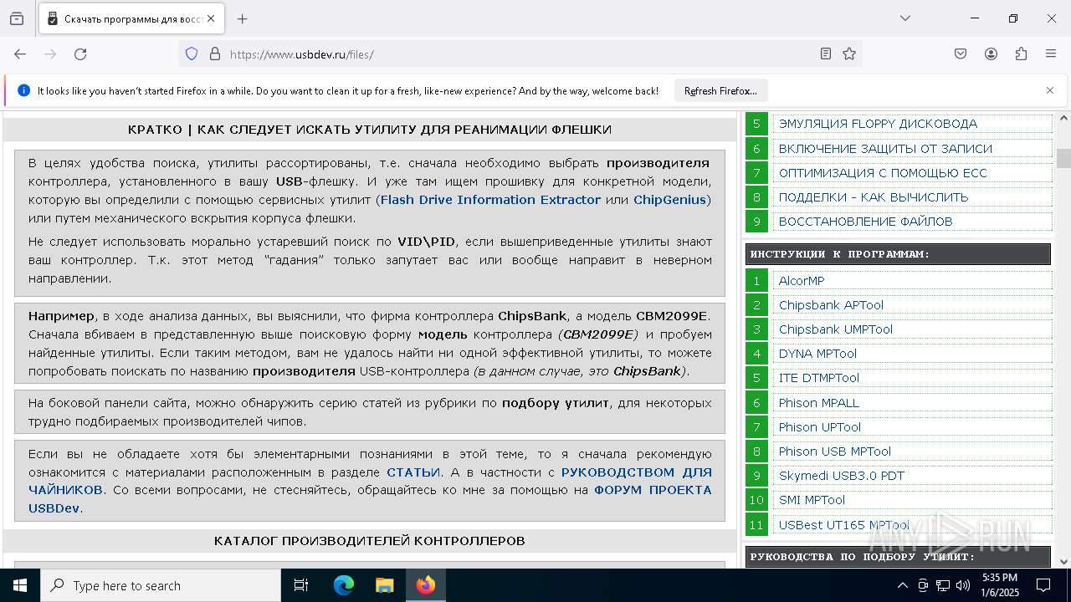Reload the current page
Image resolution: width=1071 pixels, height=602 pixels.
80,54
